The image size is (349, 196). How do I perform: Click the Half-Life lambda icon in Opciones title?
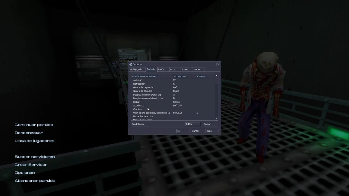(131, 65)
